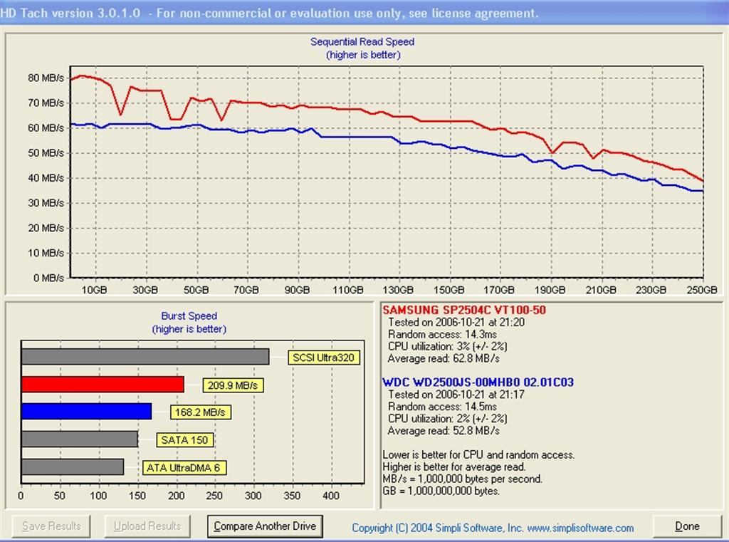Click Random access: 14.5ms
Image resolution: width=729 pixels, height=542 pixels.
[x=442, y=407]
